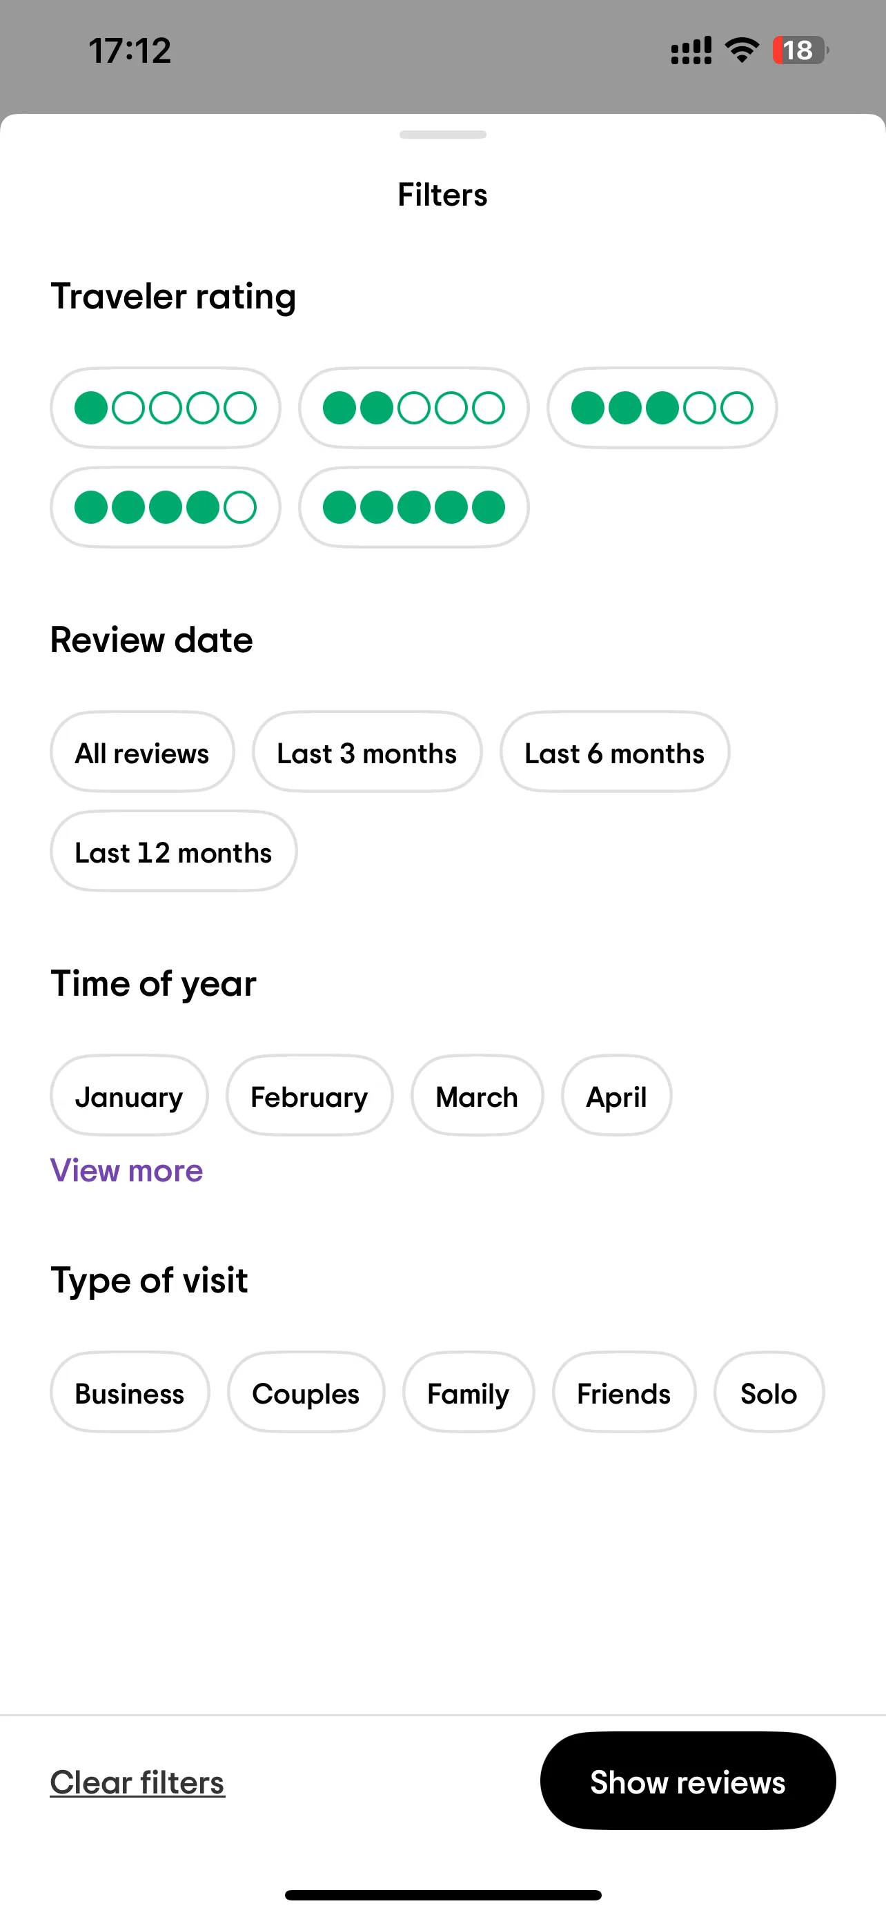Select the two-bubble traveler rating filter
The width and height of the screenshot is (886, 1917).
click(x=413, y=408)
